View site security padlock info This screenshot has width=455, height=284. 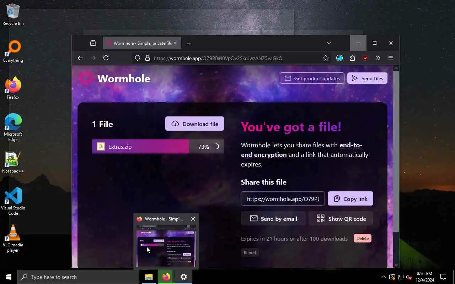[148, 58]
